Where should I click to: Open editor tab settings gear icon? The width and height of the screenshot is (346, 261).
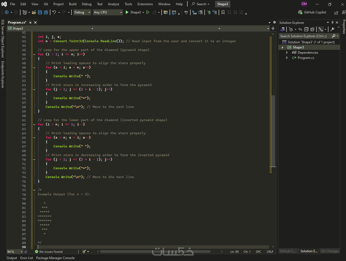click(274, 22)
